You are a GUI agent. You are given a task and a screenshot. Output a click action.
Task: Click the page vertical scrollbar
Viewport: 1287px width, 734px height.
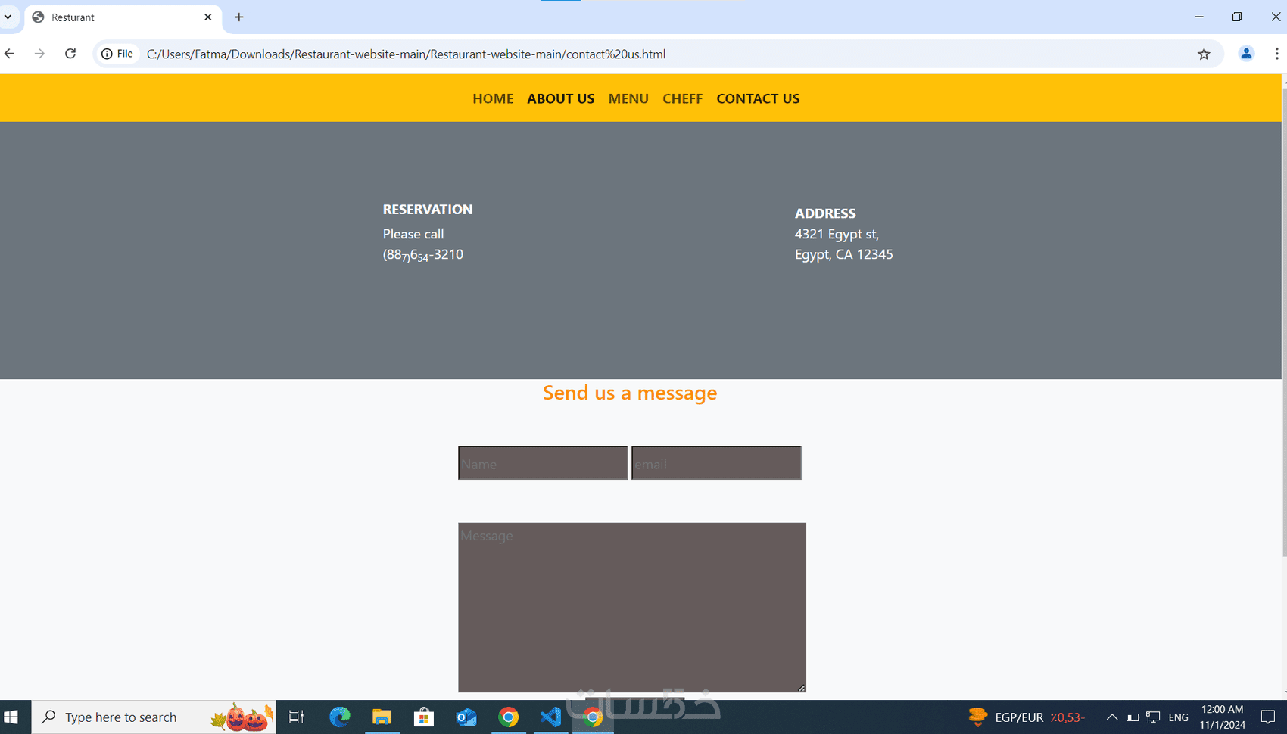click(1283, 322)
